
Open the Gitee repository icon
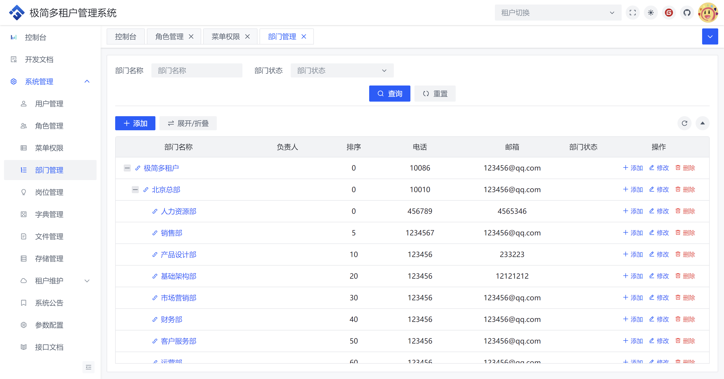click(x=669, y=13)
